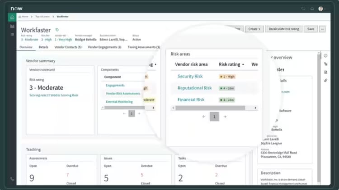Click Reputational Risk's 4 - Low badge

[x=226, y=88]
